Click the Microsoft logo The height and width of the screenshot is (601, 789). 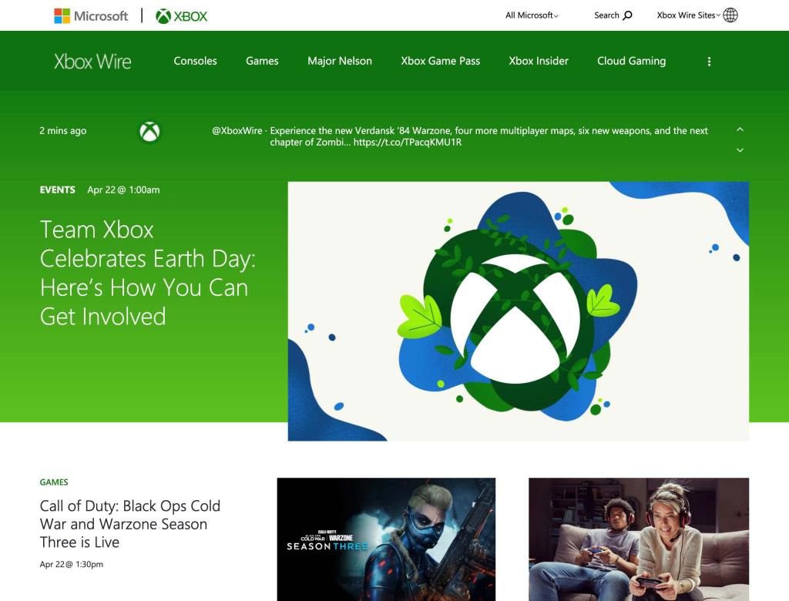pos(91,15)
